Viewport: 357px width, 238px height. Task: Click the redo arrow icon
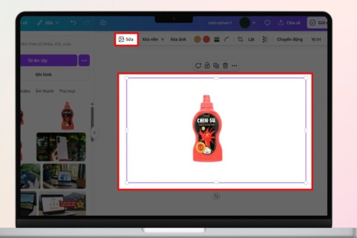click(x=87, y=23)
